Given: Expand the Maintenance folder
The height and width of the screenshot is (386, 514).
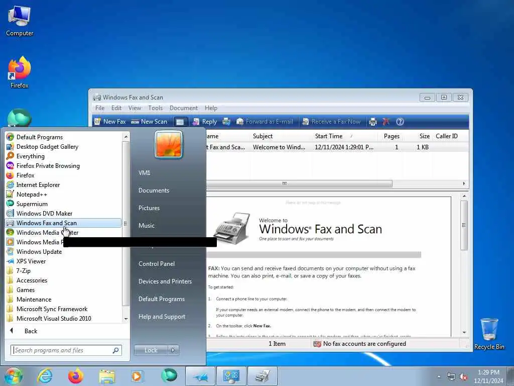Looking at the screenshot, I should [64, 300].
